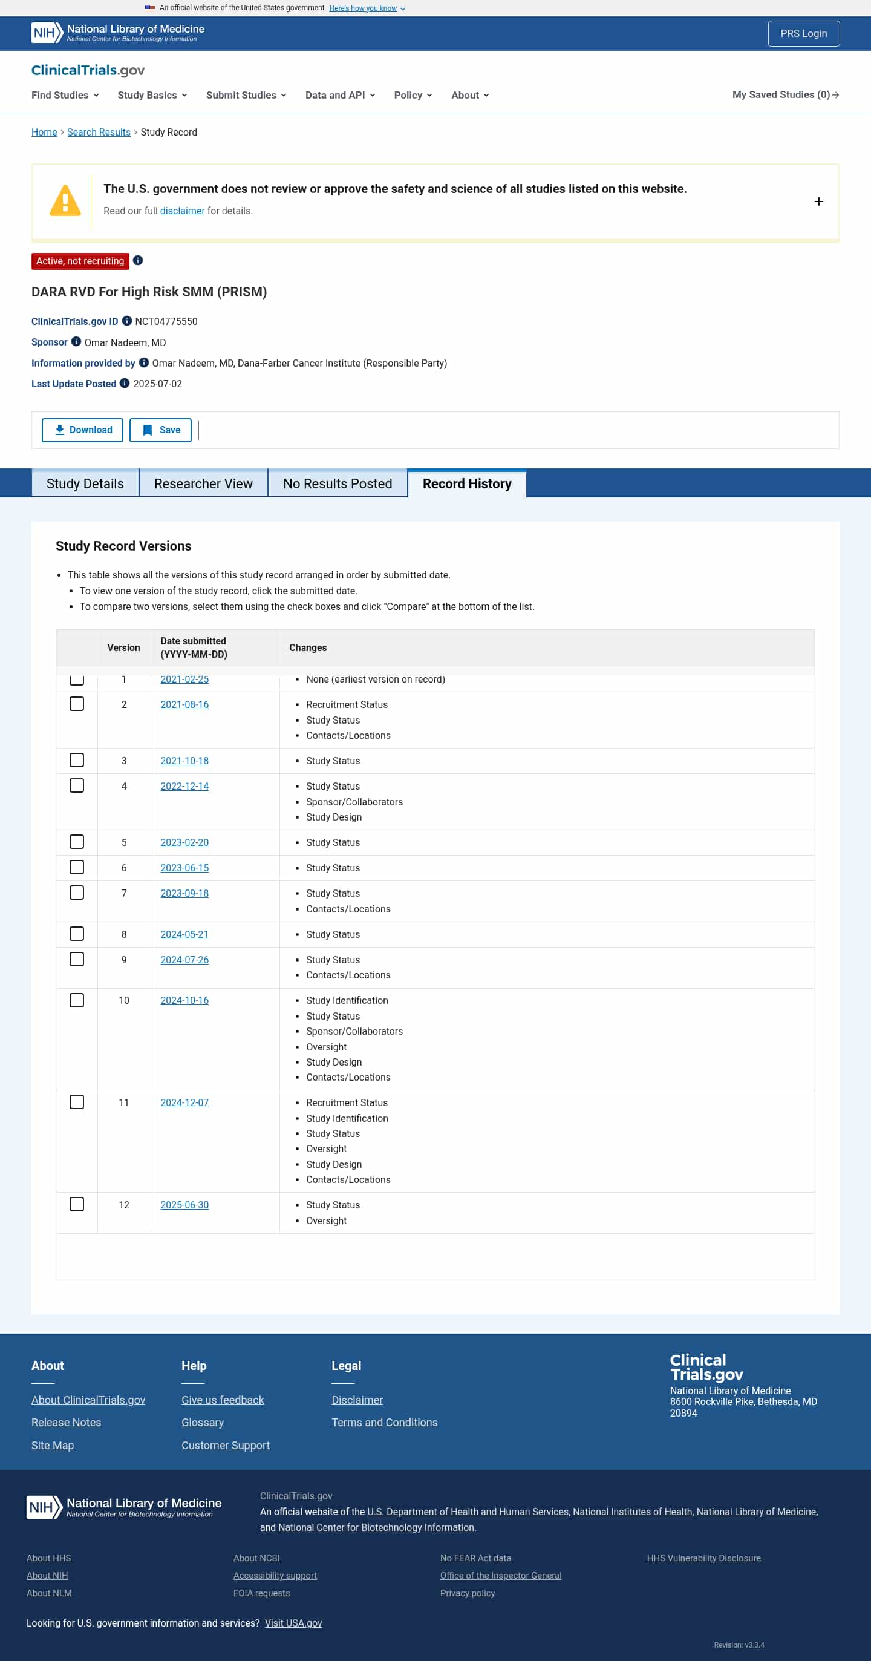Click info icon next to ClinicalTrials.gov ID

[127, 321]
